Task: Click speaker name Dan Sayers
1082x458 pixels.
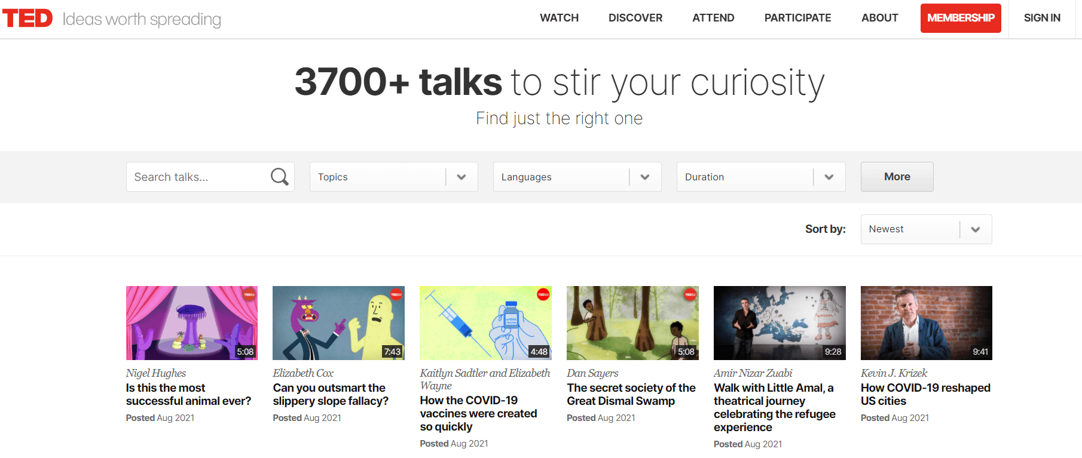Action: point(592,373)
